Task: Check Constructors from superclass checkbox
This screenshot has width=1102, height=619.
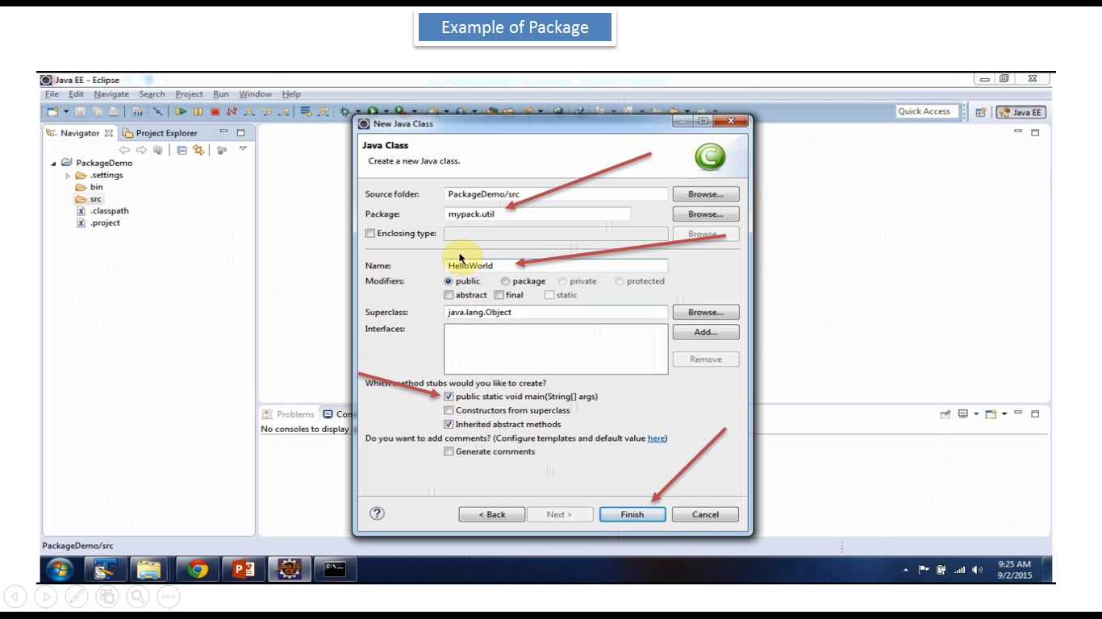Action: coord(449,410)
